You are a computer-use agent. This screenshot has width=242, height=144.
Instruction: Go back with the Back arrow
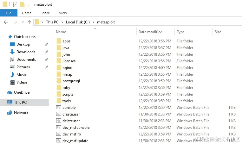click(6, 22)
